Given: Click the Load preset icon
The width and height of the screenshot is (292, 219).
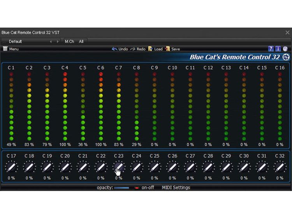Looking at the screenshot, I should coord(150,49).
